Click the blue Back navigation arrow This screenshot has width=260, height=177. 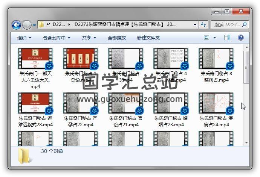point(16,25)
